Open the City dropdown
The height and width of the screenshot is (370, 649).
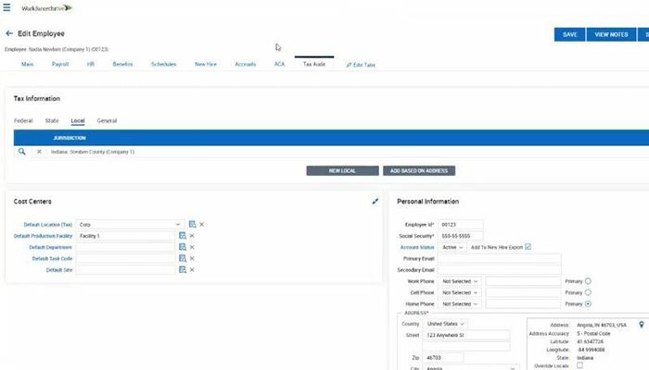[x=471, y=367]
